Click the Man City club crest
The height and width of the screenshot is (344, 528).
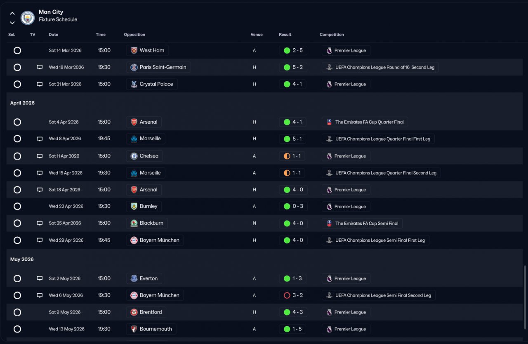coord(28,18)
